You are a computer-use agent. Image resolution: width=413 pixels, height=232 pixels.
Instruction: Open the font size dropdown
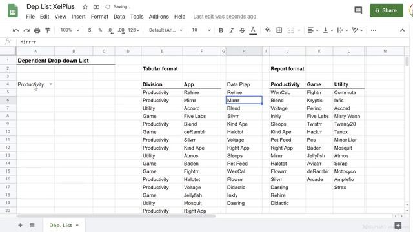point(201,30)
